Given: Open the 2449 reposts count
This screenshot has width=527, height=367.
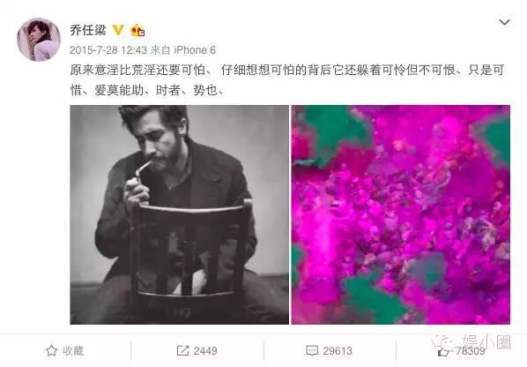Looking at the screenshot, I should point(205,351).
